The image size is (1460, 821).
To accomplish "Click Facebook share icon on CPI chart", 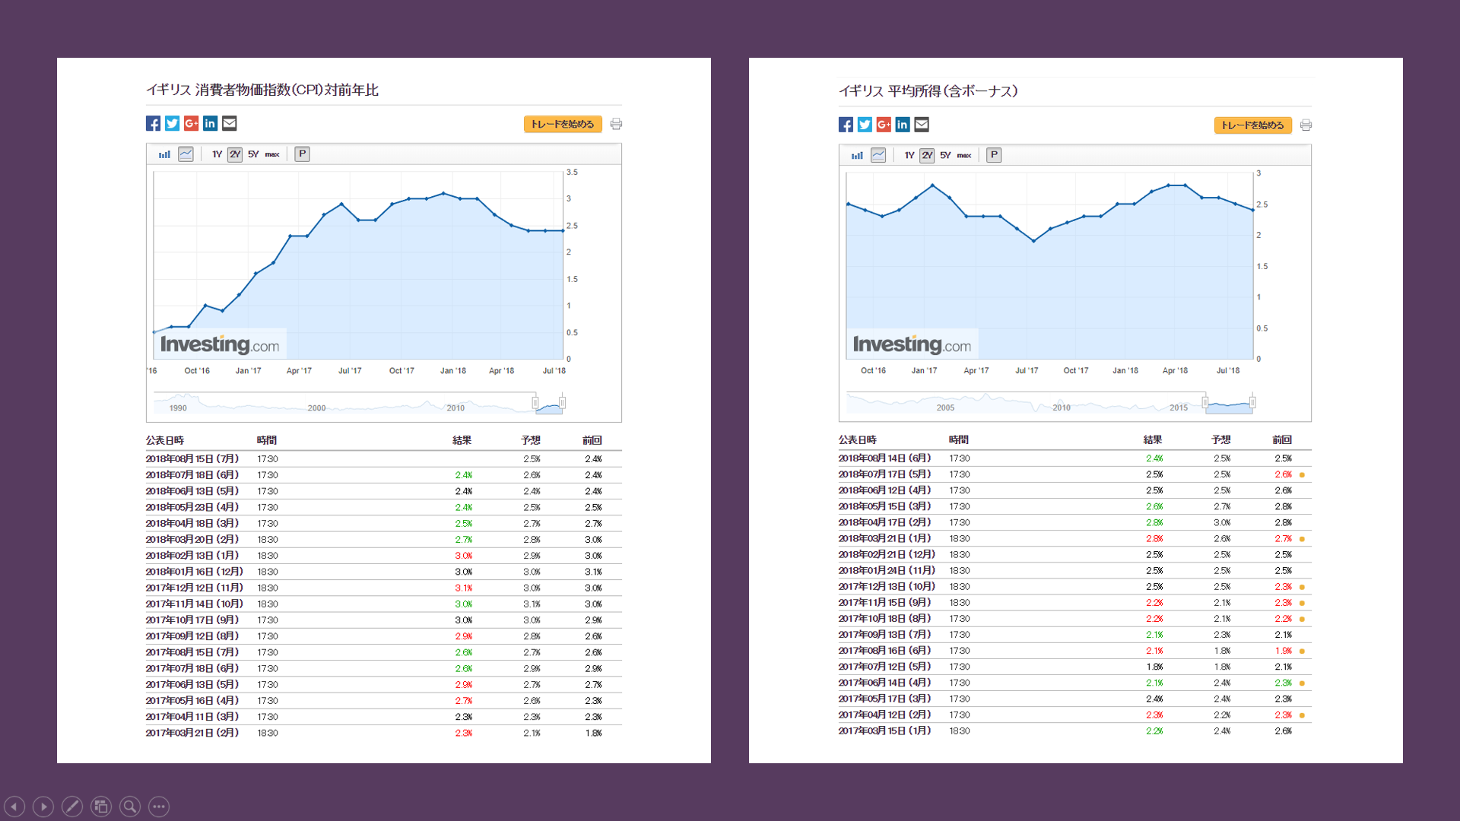I will click(153, 123).
